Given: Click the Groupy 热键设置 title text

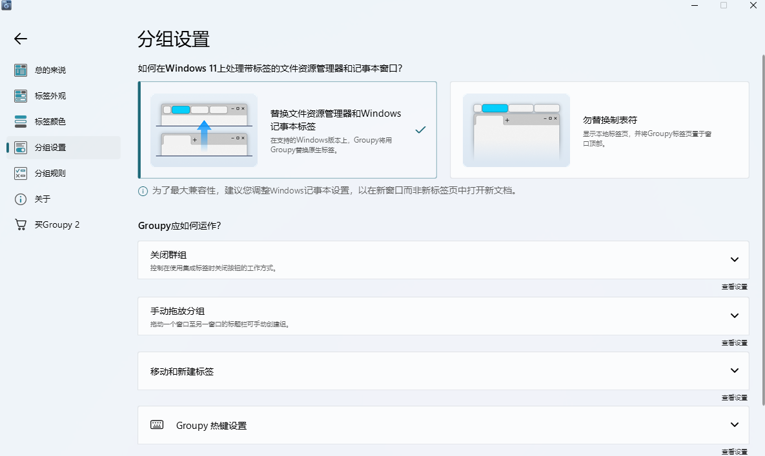Looking at the screenshot, I should (211, 425).
